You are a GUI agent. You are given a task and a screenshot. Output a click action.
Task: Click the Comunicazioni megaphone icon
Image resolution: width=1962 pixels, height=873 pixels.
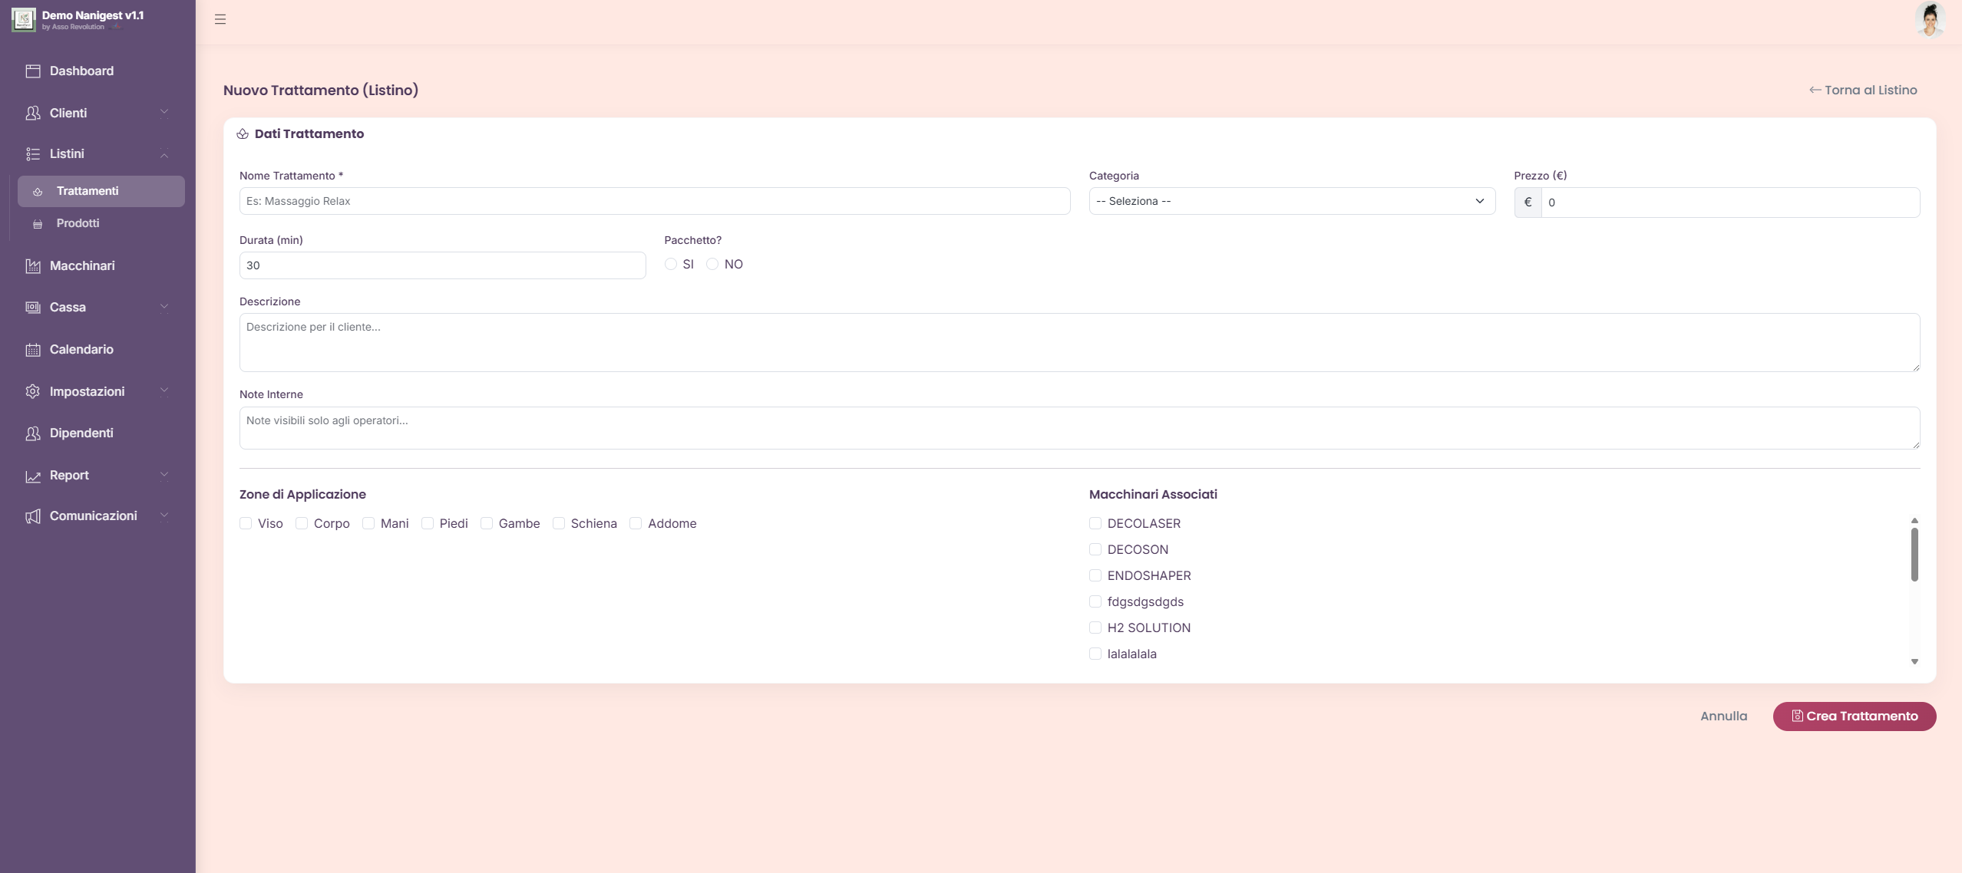(x=33, y=516)
